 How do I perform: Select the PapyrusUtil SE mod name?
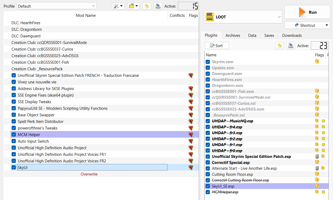pyautogui.click(x=63, y=108)
